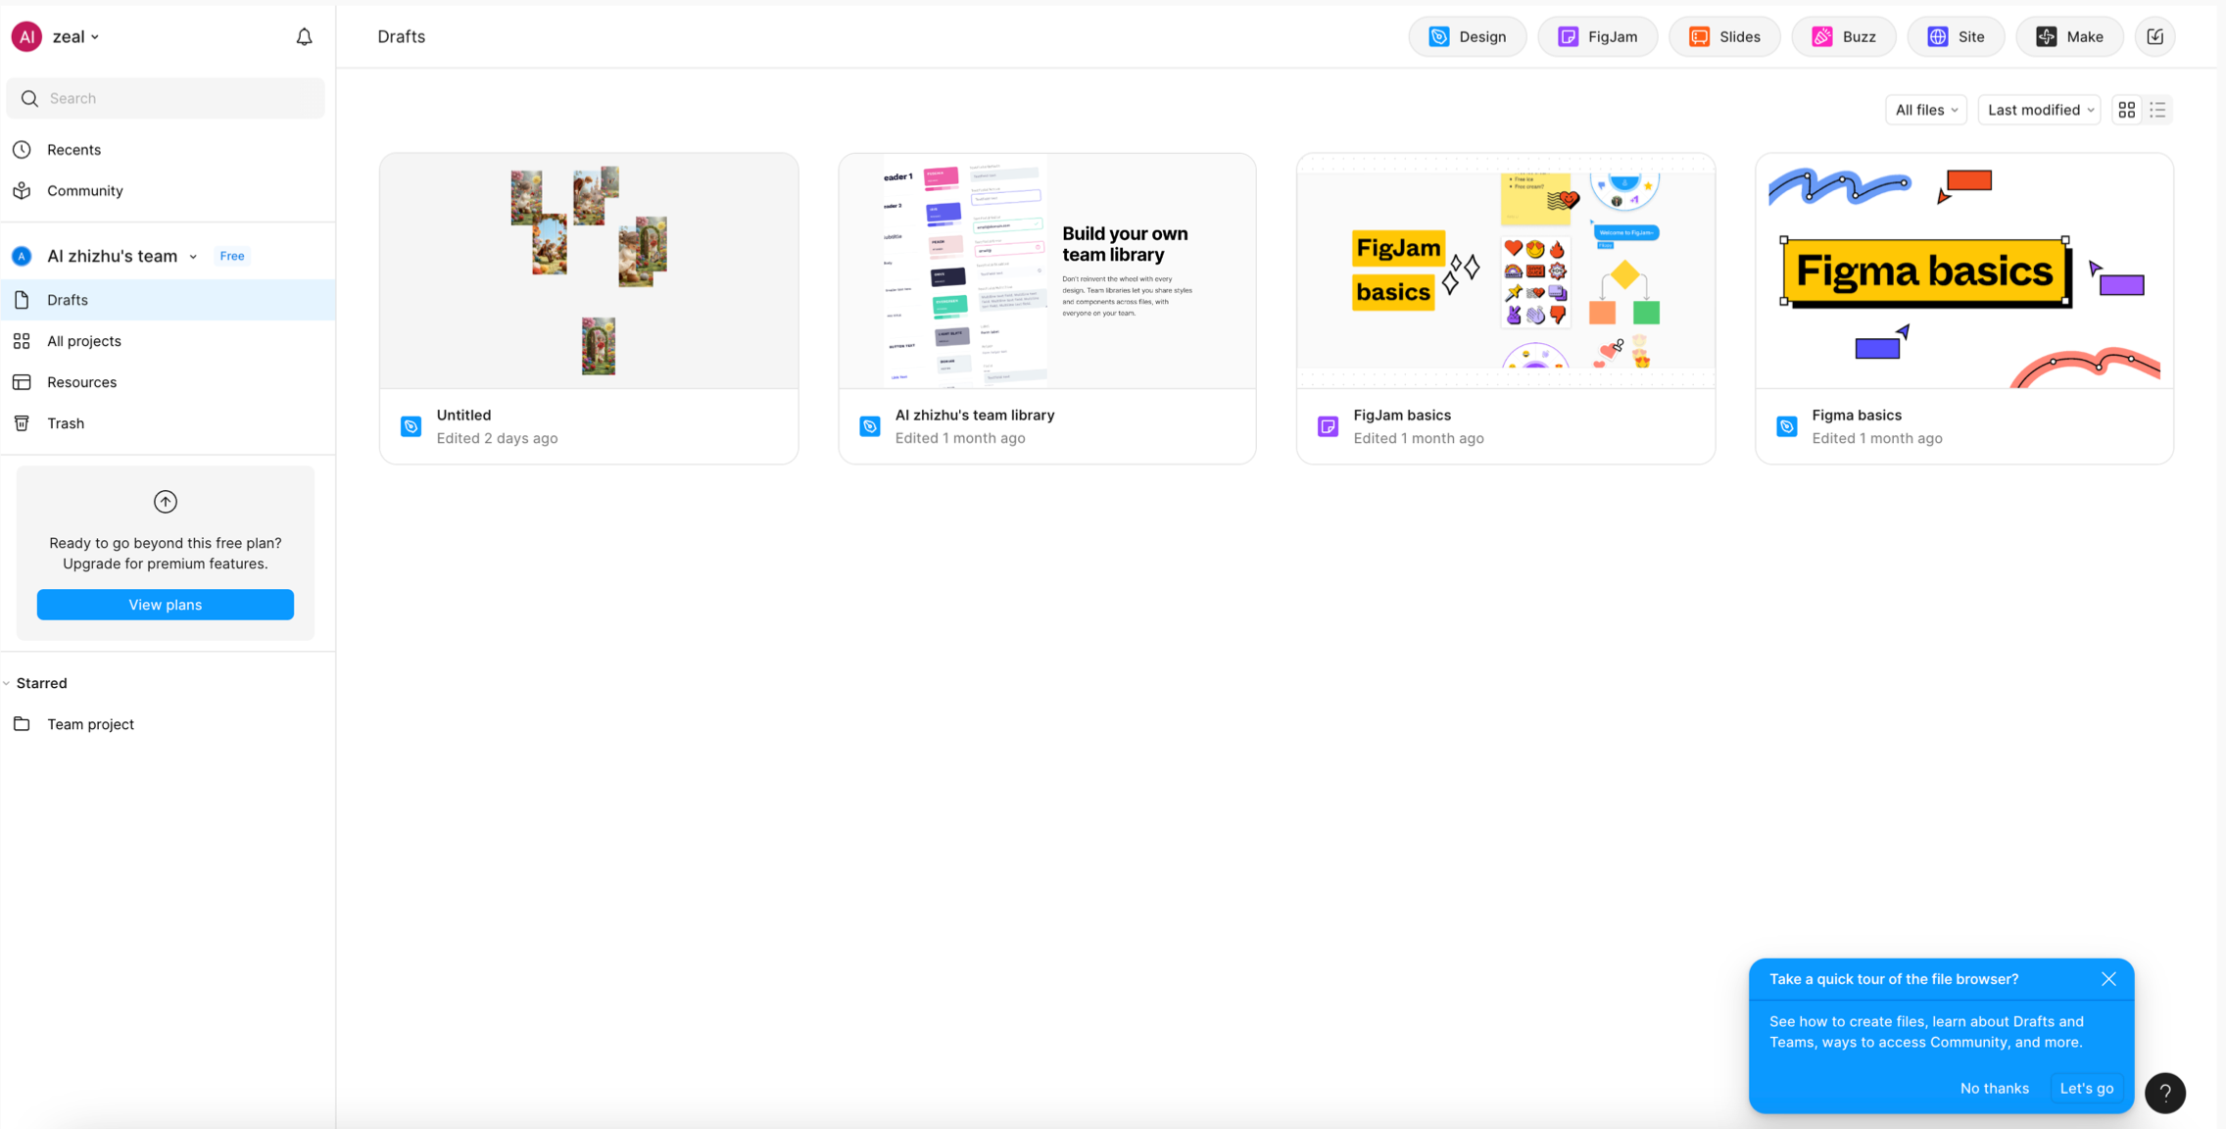
Task: Click the Recents clock icon
Action: [22, 150]
